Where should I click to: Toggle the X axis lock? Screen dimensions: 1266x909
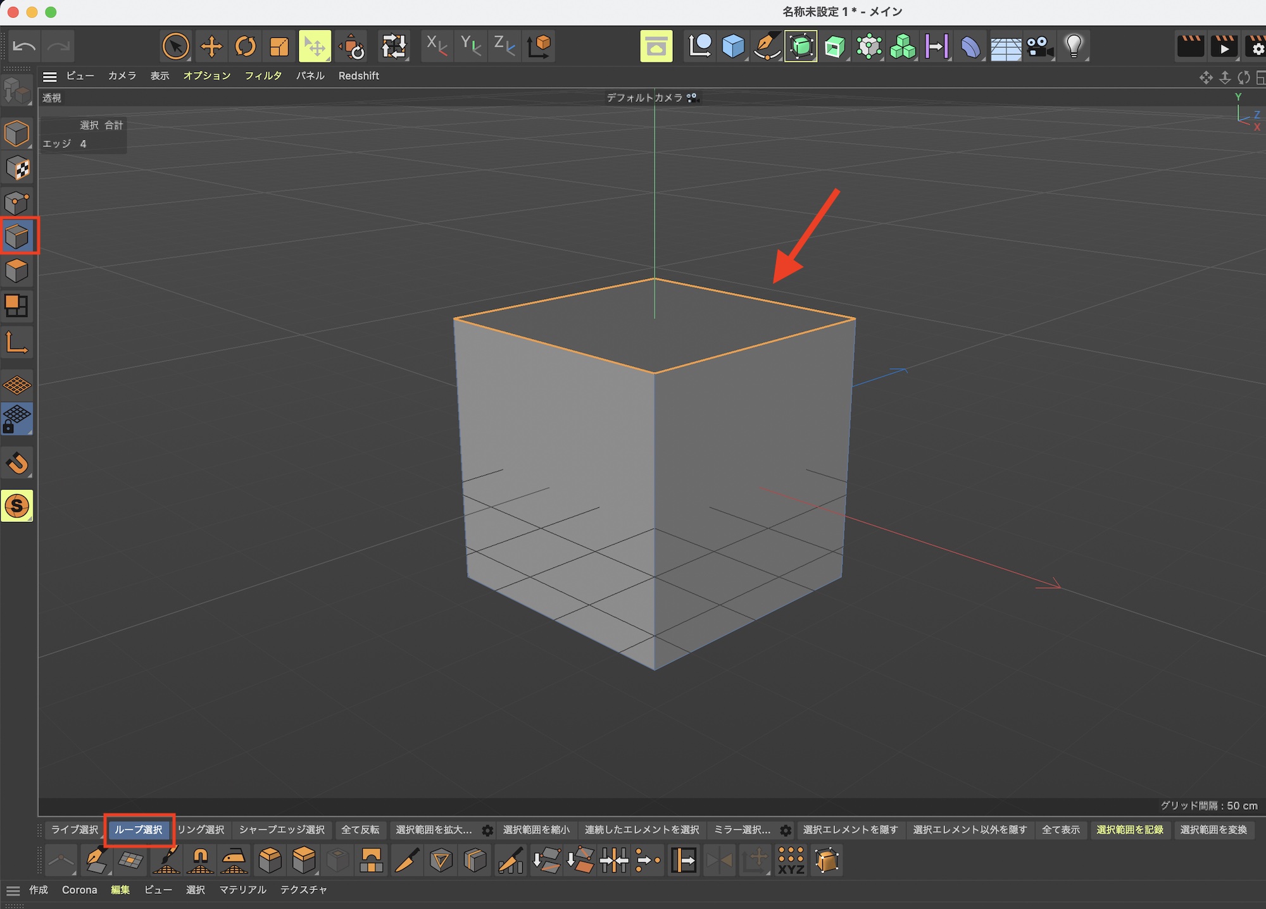(436, 46)
